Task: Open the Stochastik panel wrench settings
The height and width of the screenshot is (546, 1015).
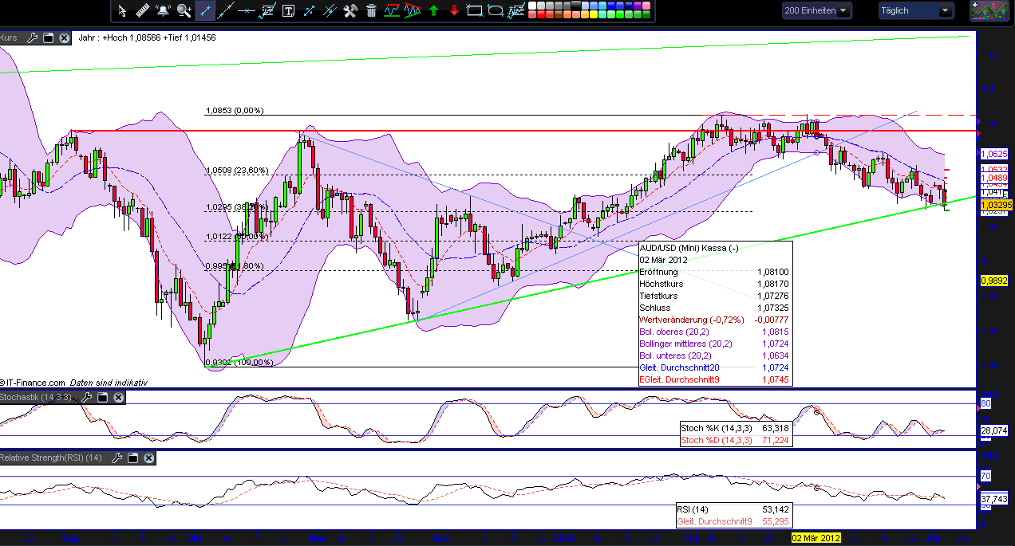Action: [x=89, y=397]
